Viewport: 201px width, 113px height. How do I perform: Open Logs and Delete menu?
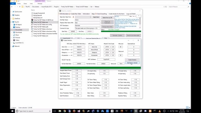(x=131, y=14)
